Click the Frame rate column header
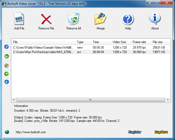The image size is (175, 140). [x=141, y=42]
